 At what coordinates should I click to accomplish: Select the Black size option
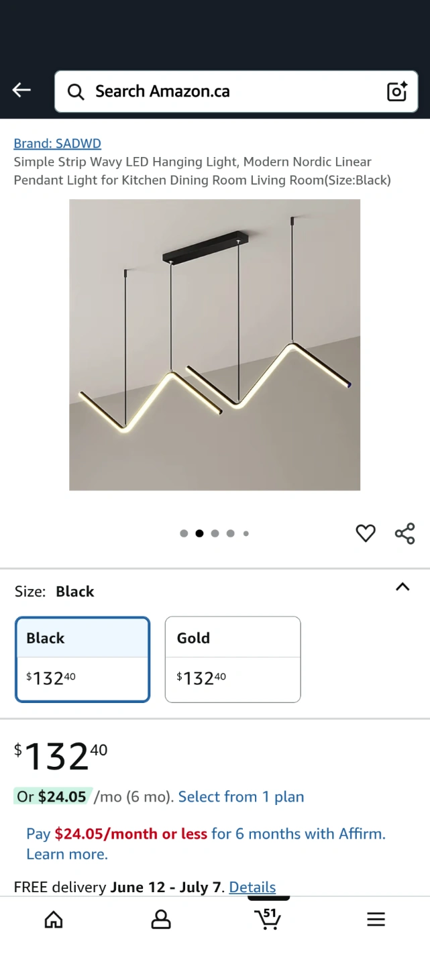coord(83,659)
